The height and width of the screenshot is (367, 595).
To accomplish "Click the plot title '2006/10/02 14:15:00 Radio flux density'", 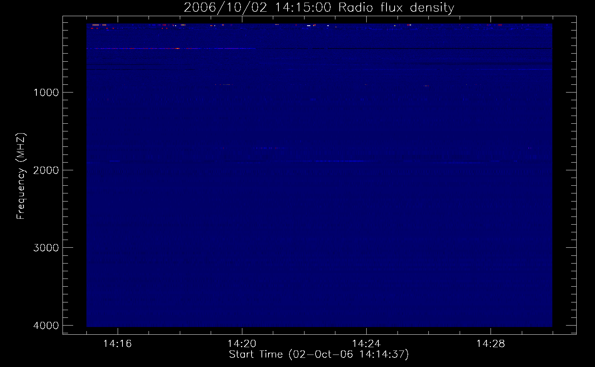I will click(319, 8).
